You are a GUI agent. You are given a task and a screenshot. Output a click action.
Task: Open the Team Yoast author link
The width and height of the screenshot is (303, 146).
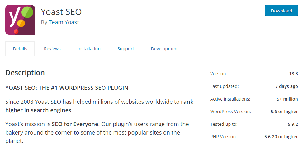(x=64, y=22)
